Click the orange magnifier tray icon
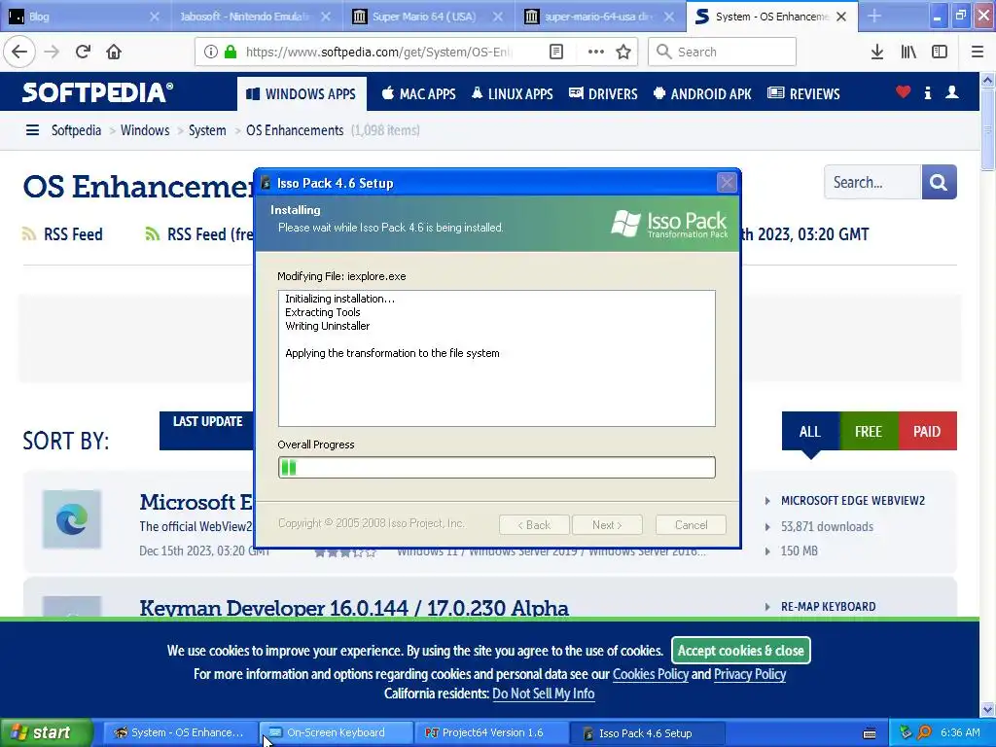 pos(924,732)
